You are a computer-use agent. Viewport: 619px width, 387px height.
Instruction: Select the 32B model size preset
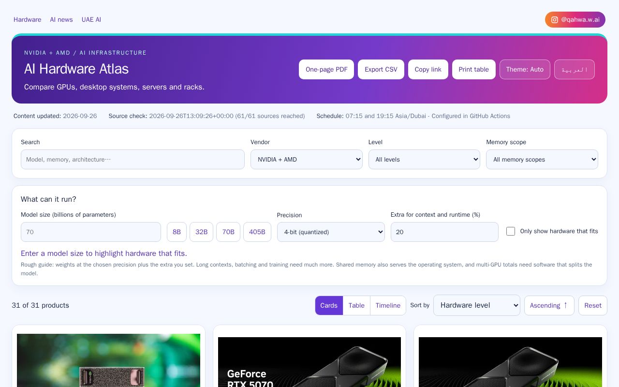(x=201, y=232)
